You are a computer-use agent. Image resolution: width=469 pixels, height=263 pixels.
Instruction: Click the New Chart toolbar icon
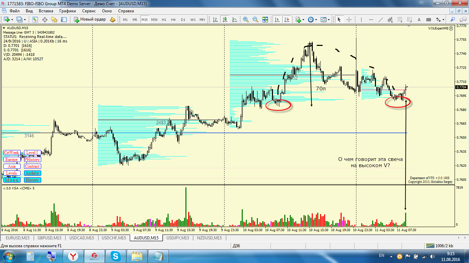point(7,20)
